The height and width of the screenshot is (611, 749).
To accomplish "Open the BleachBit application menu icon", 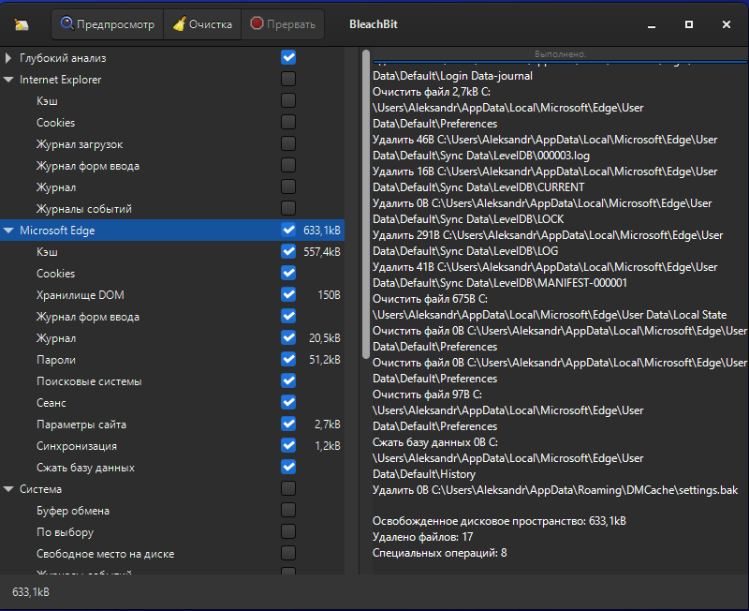I will [22, 24].
